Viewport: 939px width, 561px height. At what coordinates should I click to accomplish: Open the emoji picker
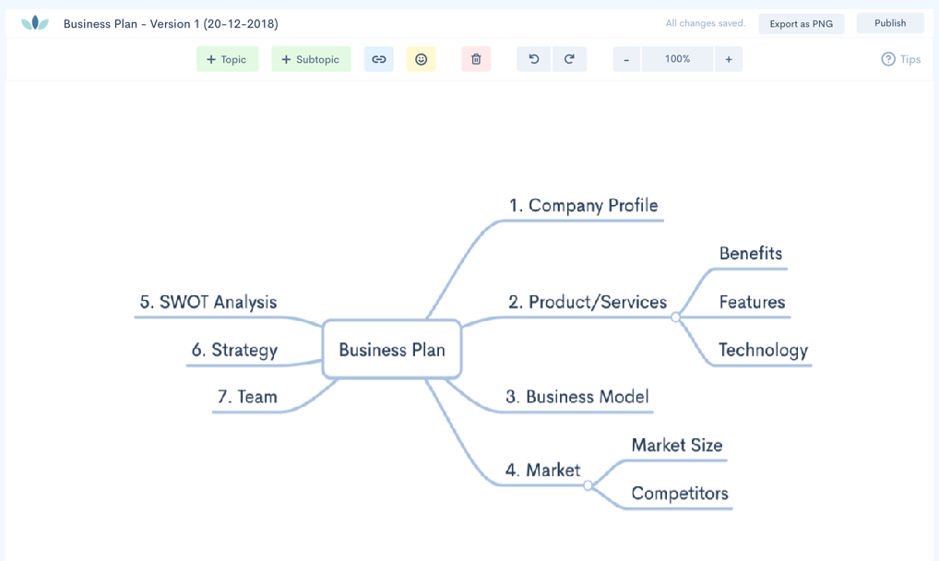coord(421,58)
